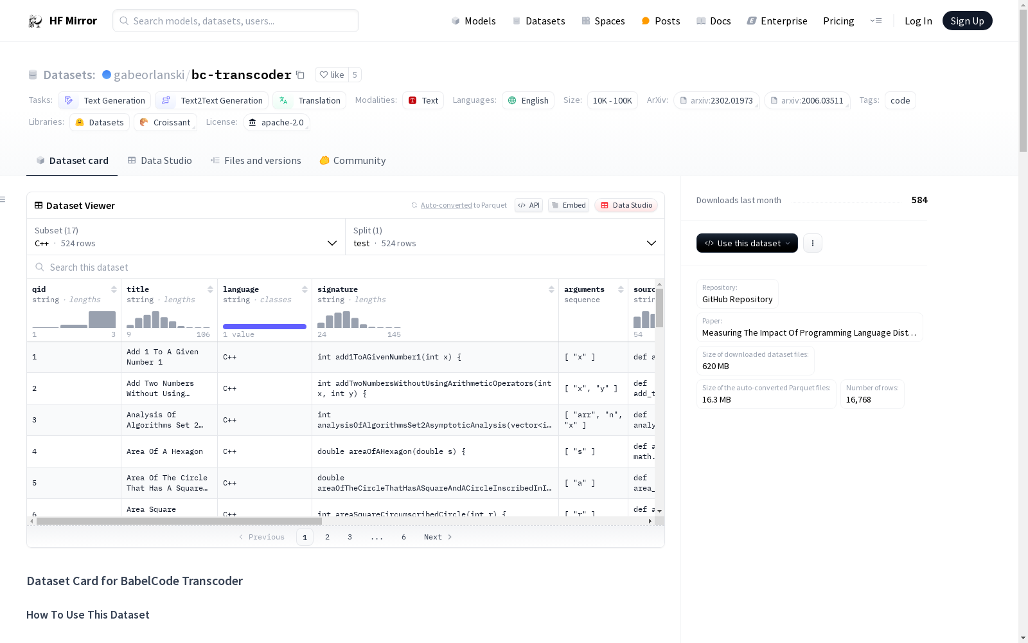Open the navigation more-menu icon

876,21
